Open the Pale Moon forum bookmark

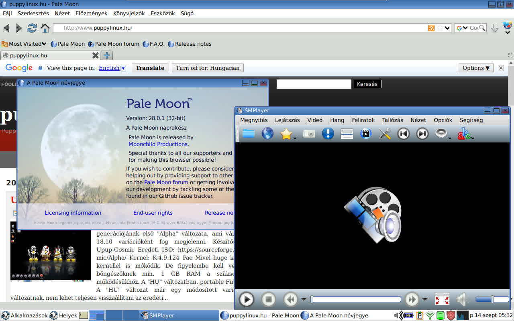[x=114, y=44]
